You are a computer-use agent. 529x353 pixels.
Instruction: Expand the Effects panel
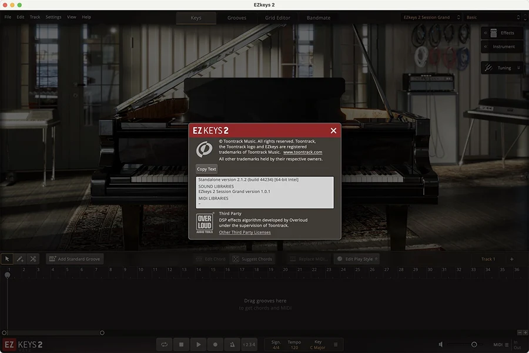tap(503, 33)
